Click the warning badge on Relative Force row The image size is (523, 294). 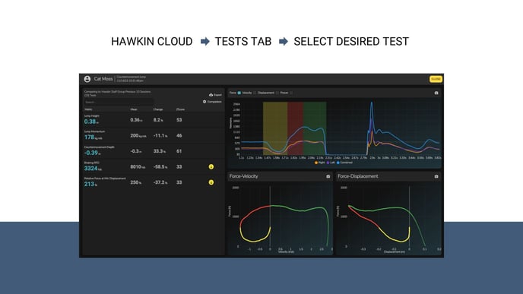(211, 182)
